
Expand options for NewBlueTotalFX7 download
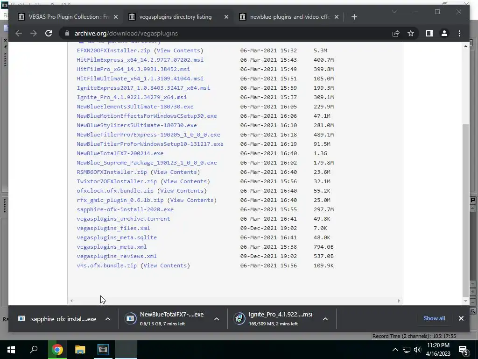pos(217,319)
